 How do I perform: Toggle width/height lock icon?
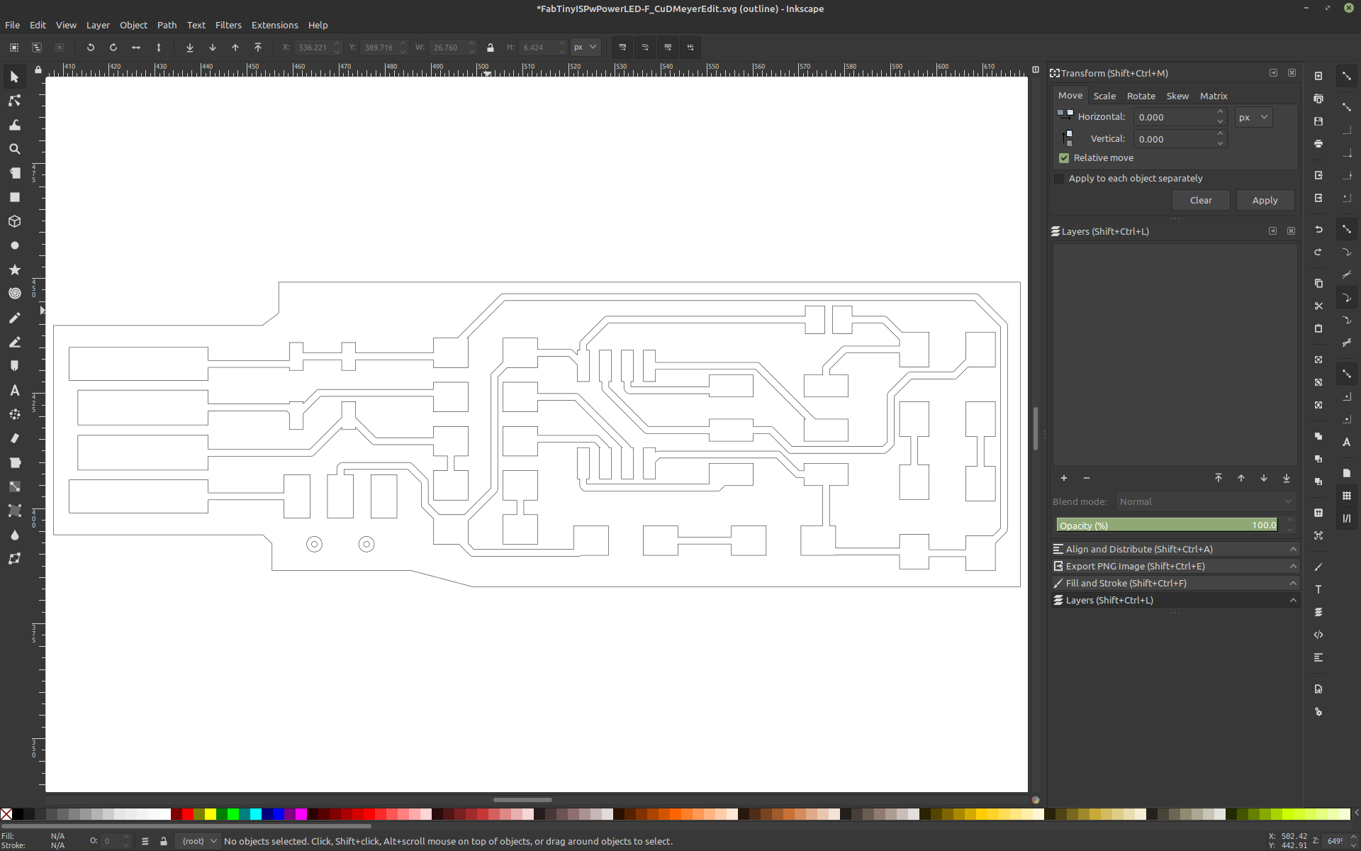click(x=490, y=48)
